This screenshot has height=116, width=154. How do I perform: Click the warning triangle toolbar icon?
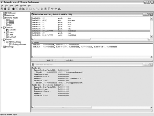(59, 9)
